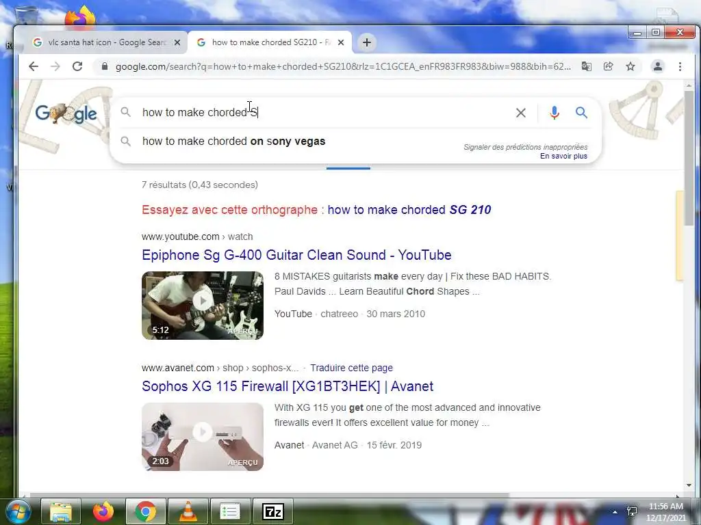Click the forward navigation arrow
This screenshot has width=701, height=525.
55,66
